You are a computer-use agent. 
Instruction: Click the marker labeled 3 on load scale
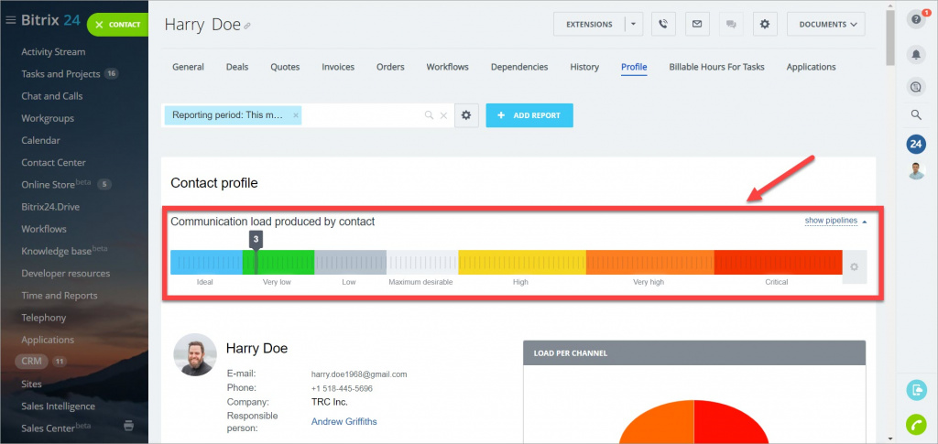(x=256, y=240)
